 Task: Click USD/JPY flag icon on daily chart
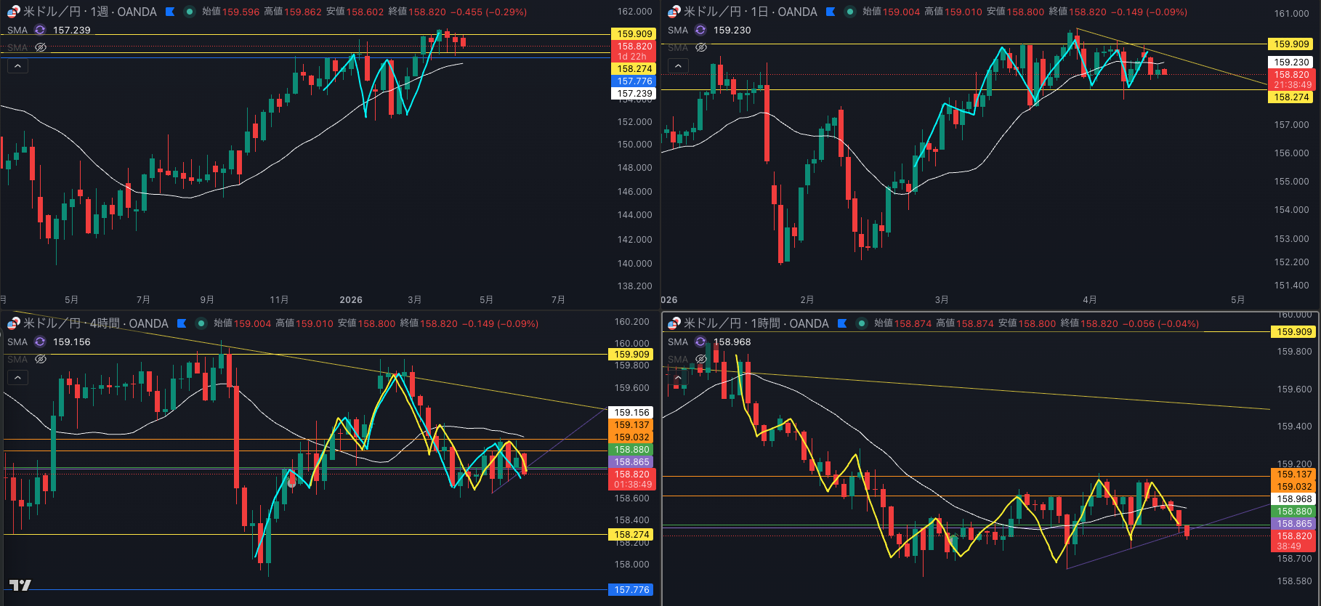[x=674, y=12]
